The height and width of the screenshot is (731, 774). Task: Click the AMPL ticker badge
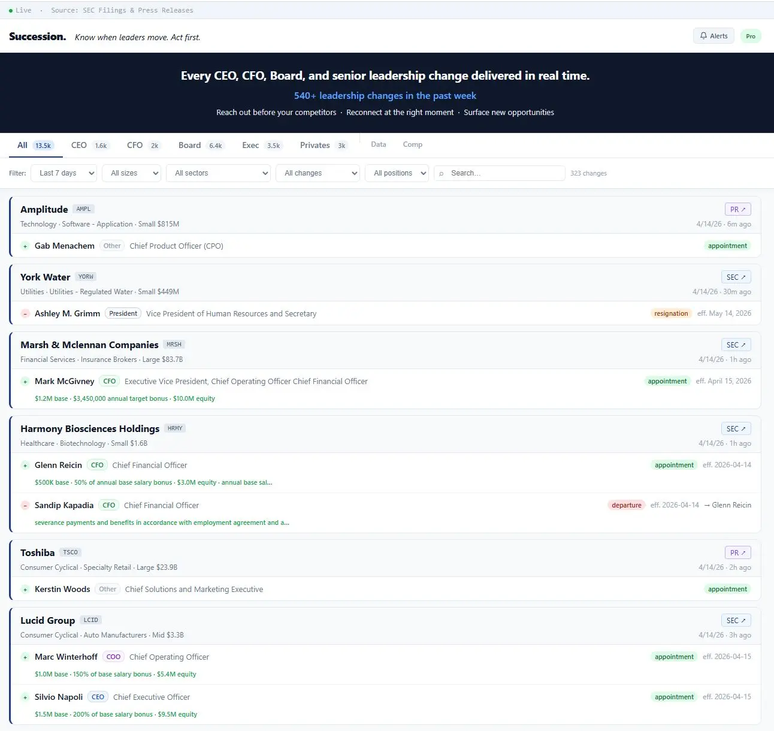pyautogui.click(x=84, y=209)
